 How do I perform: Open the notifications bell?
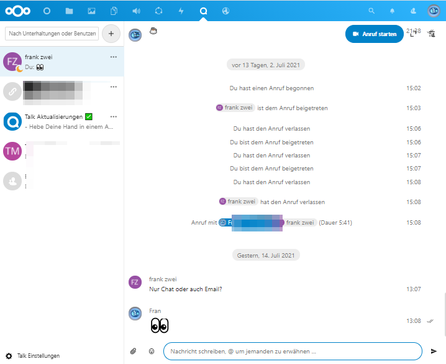pyautogui.click(x=392, y=11)
